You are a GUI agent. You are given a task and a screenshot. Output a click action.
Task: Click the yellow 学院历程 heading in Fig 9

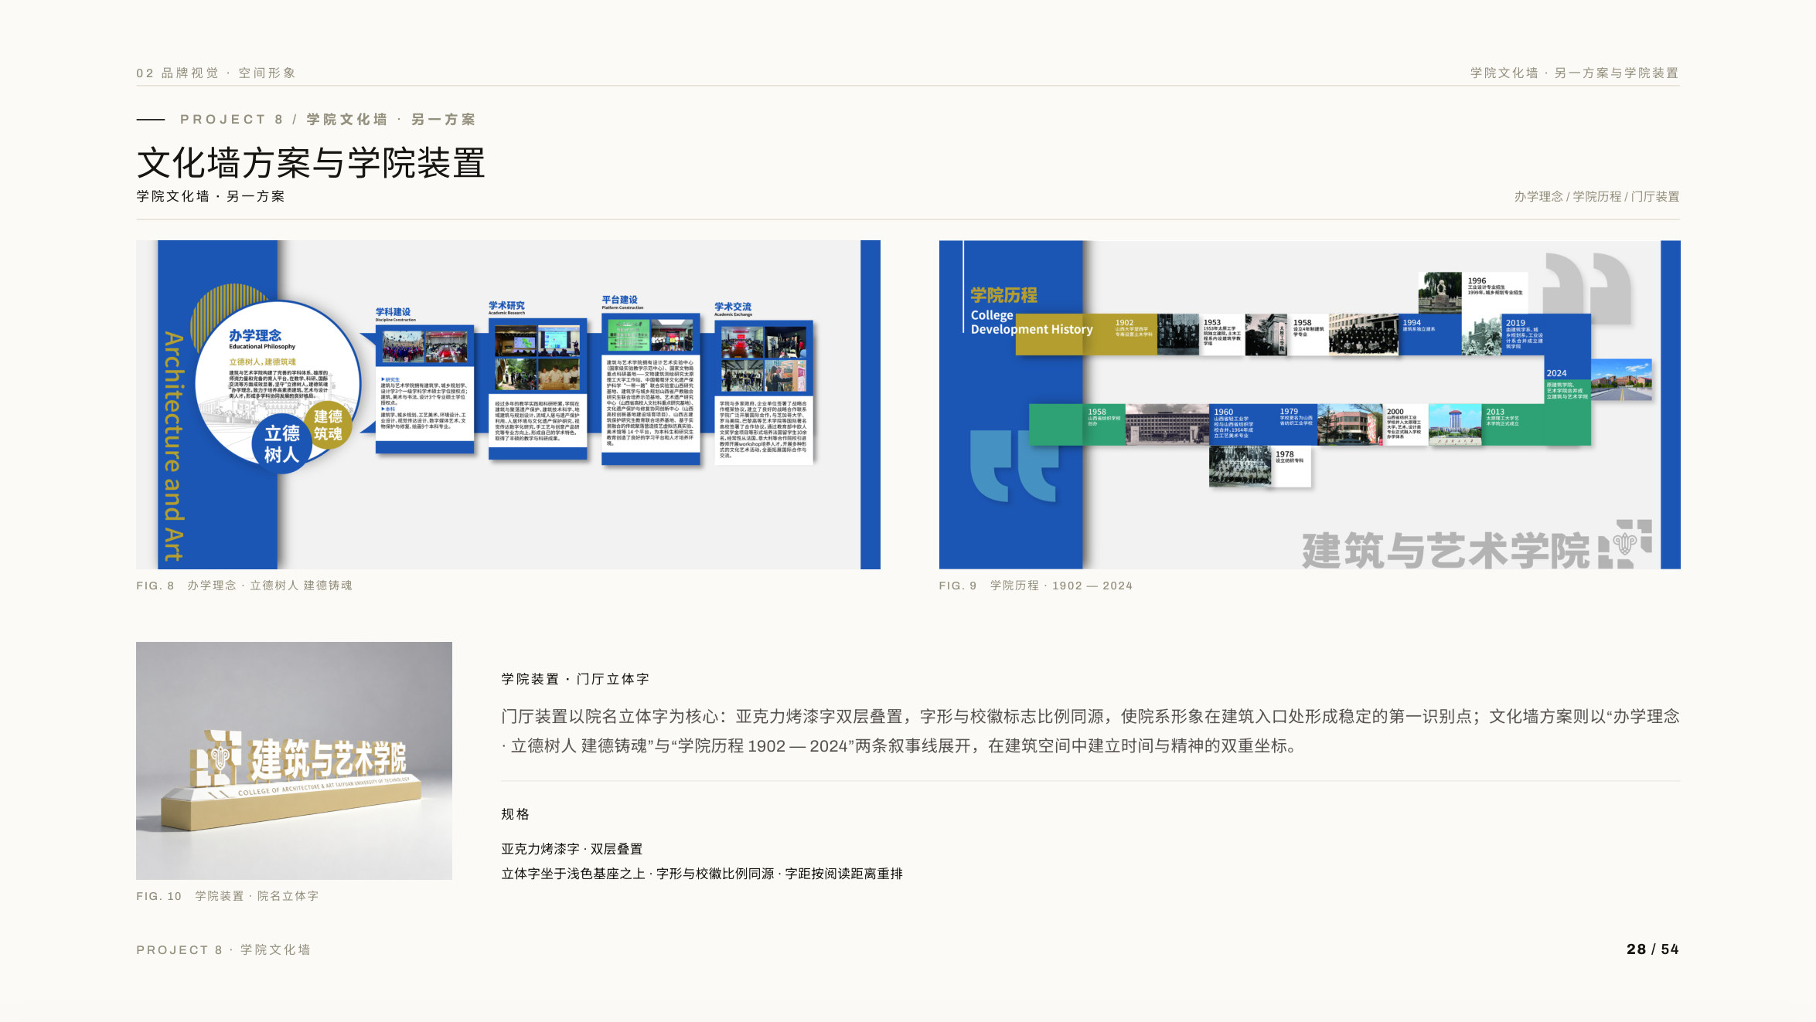(x=1003, y=294)
